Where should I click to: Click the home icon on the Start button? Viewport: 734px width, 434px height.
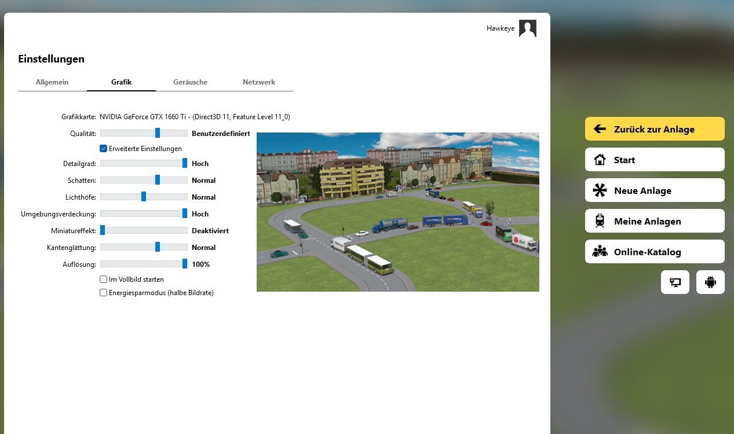pos(600,159)
